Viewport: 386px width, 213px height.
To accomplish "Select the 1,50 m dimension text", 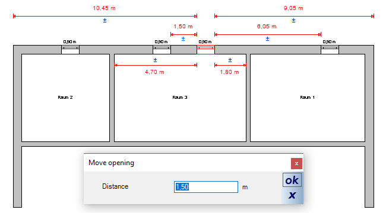I will [x=183, y=27].
